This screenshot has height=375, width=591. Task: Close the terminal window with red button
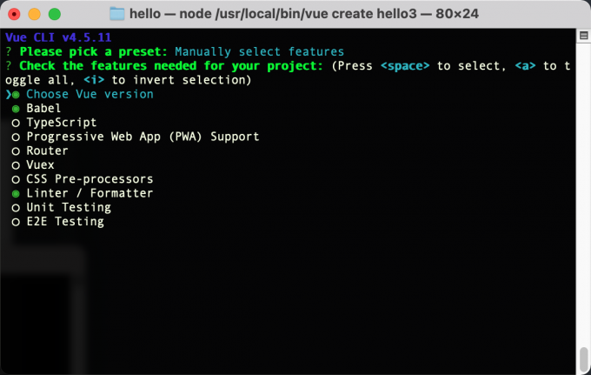(x=14, y=14)
